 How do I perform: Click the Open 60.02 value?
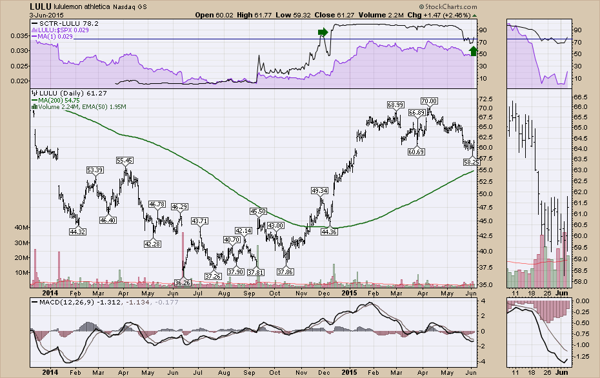point(213,15)
